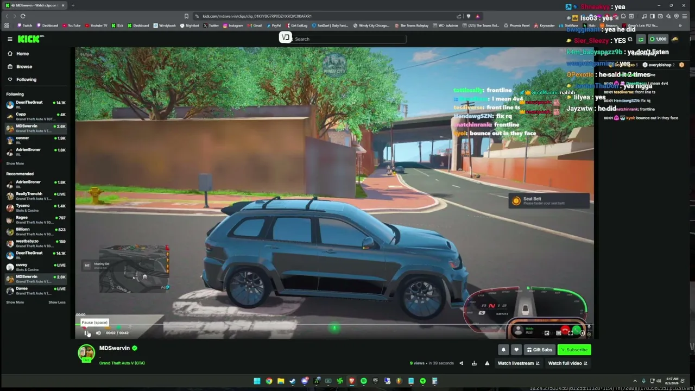Click the green Subscribe button
The height and width of the screenshot is (391, 695).
(574, 350)
